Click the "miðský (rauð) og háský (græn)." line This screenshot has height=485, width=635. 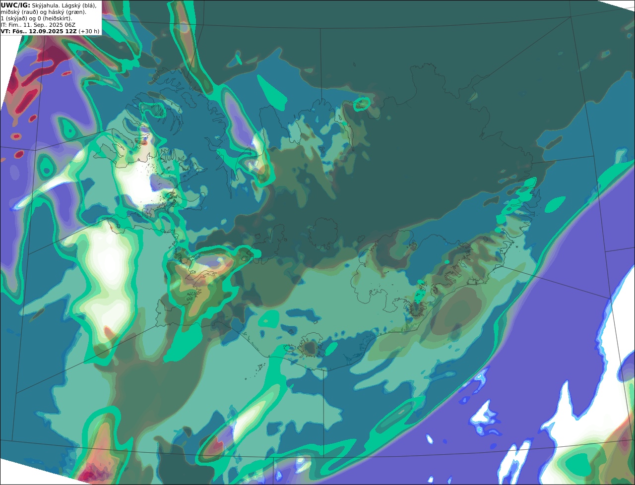[43, 12]
